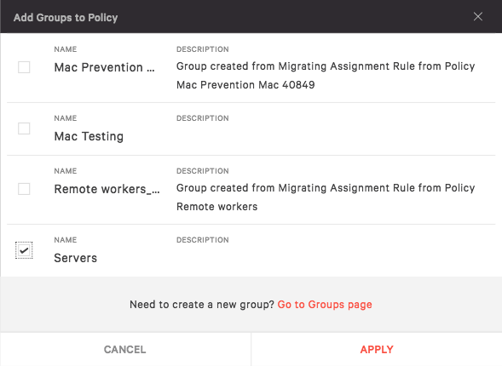Image resolution: width=502 pixels, height=366 pixels.
Task: Click the 'Need to create a new group?' text
Action: pos(202,305)
